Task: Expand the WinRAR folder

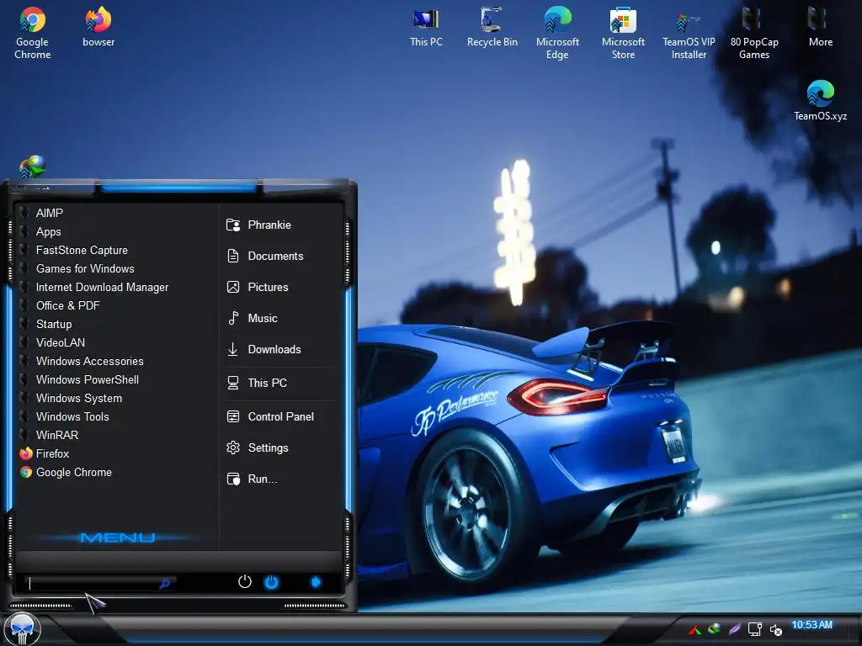Action: (x=115, y=435)
